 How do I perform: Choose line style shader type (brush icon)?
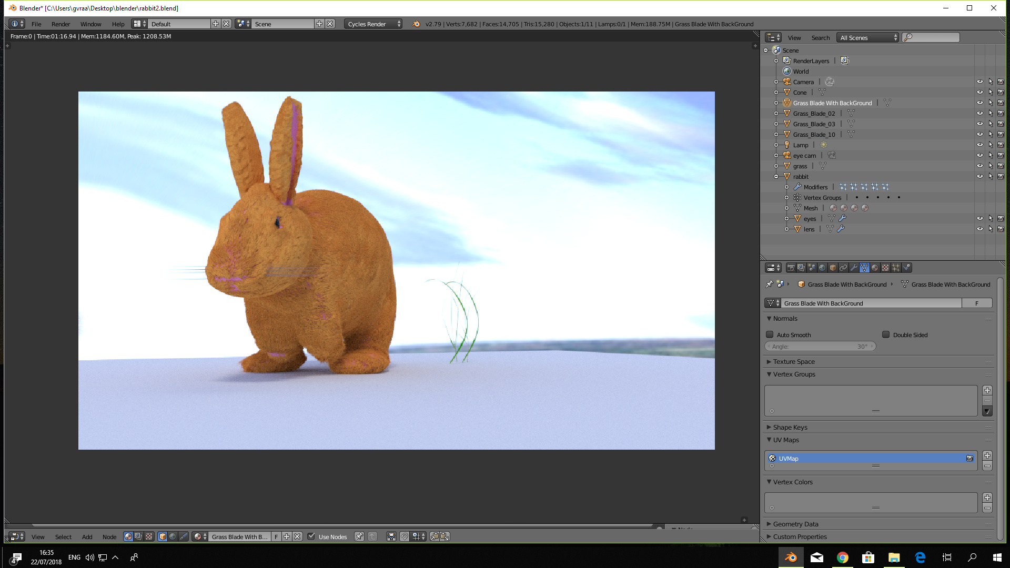[x=183, y=536]
